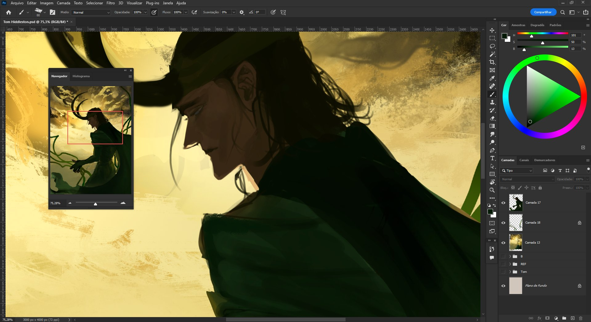Screen dimensions: 591x322
Task: Switch to the Canais tab
Action: (524, 160)
